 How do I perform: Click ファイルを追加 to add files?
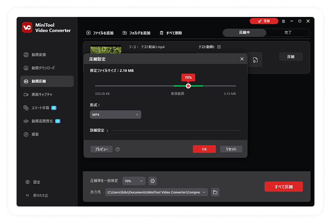click(100, 33)
